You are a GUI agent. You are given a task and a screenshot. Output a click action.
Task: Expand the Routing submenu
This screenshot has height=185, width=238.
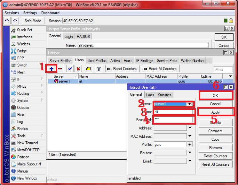coord(42,93)
